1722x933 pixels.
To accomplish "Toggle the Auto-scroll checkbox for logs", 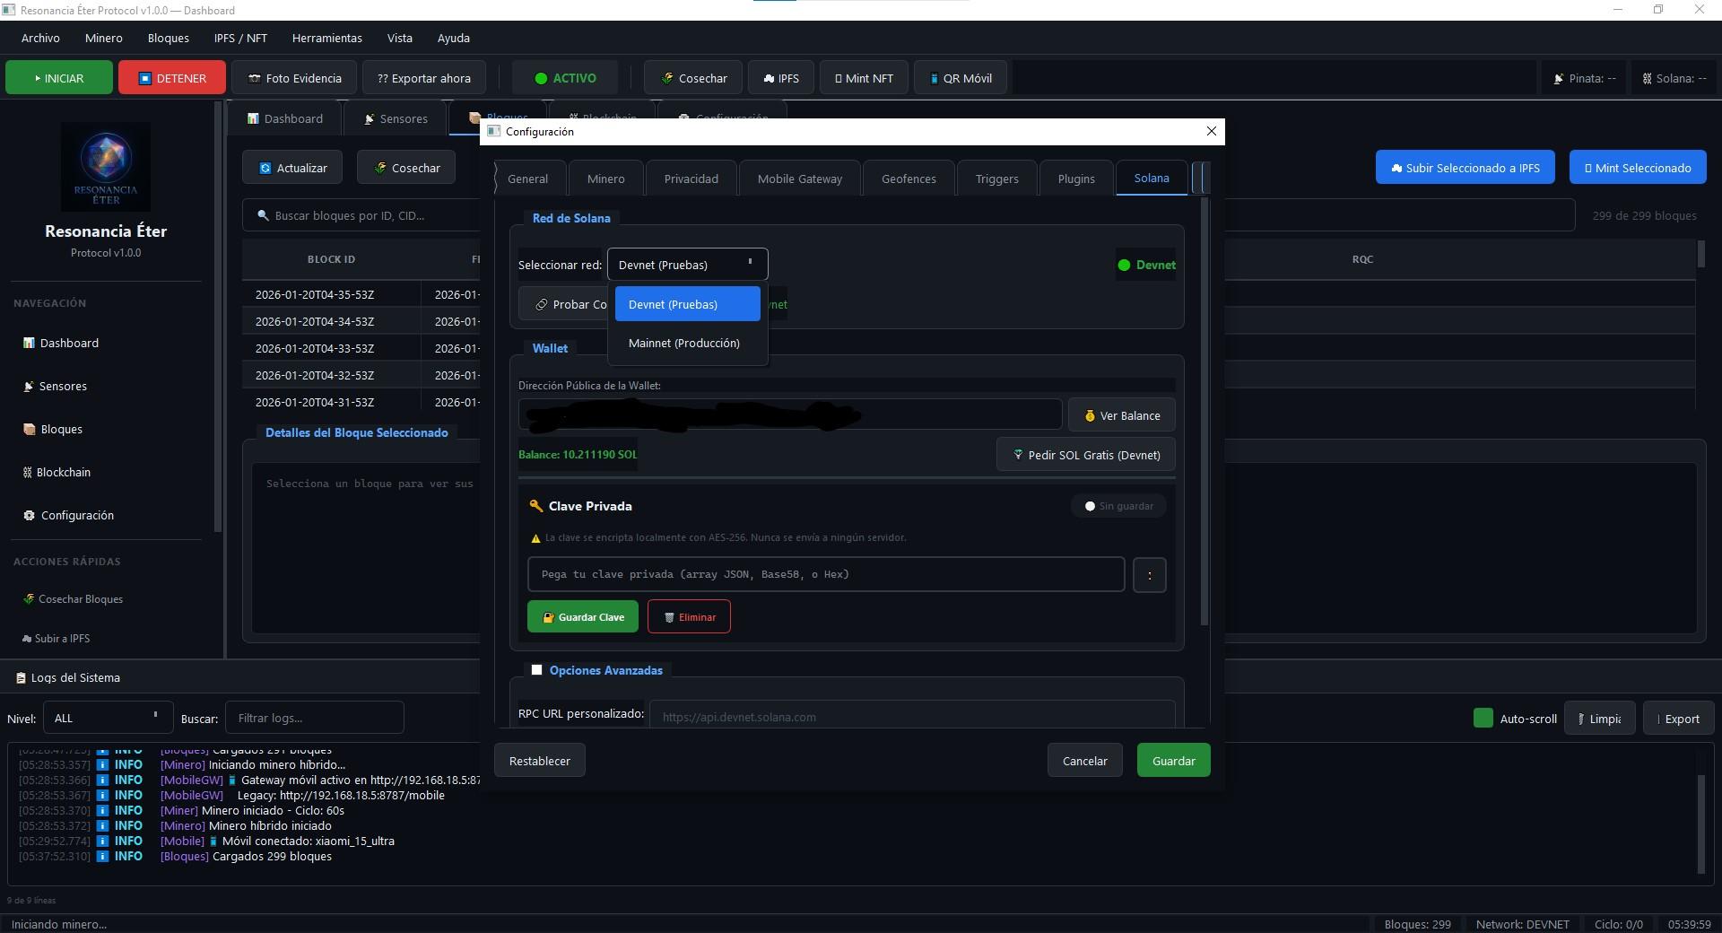I will pyautogui.click(x=1483, y=719).
